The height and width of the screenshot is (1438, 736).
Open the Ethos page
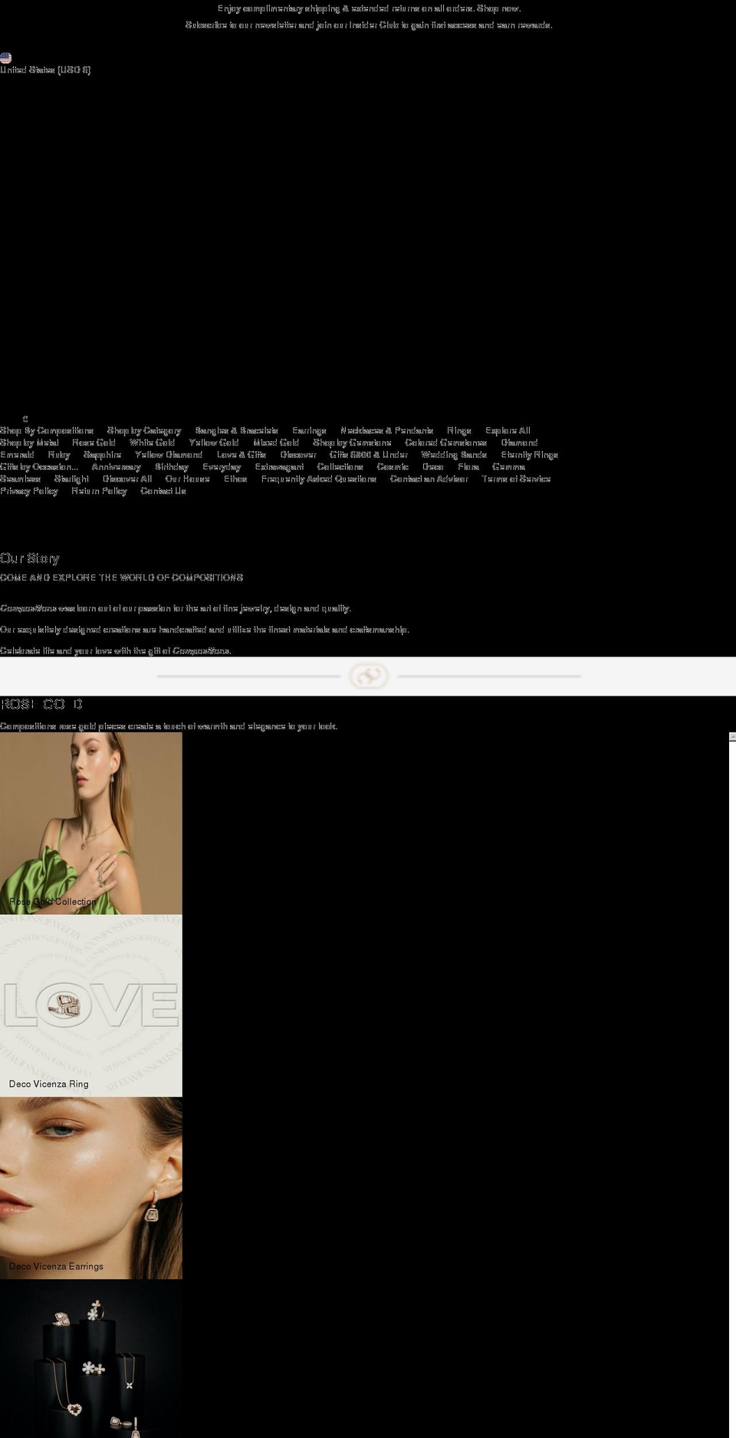tap(235, 479)
